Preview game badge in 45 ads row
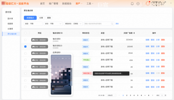The image size is (174, 100). pyautogui.click(x=40, y=67)
